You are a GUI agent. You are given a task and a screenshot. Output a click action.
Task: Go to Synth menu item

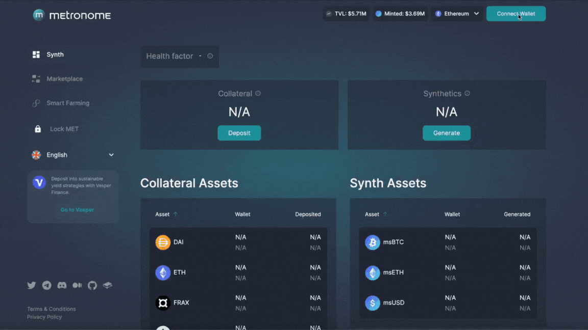55,54
